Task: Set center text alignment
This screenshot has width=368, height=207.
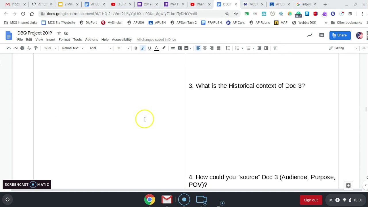Action: (x=205, y=48)
